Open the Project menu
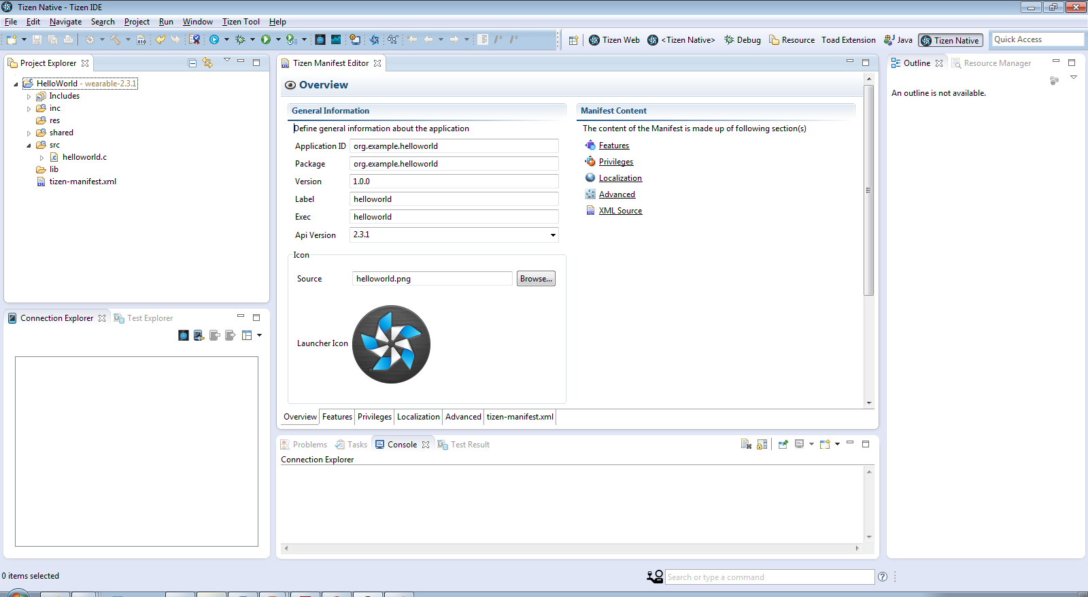The width and height of the screenshot is (1088, 597). point(137,22)
